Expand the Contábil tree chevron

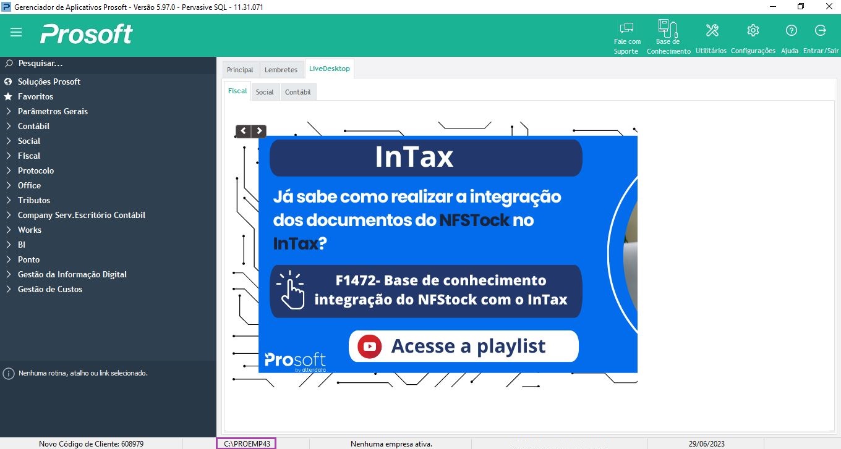pos(9,126)
